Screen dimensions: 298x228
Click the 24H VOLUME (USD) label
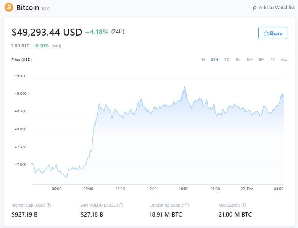(x=99, y=205)
